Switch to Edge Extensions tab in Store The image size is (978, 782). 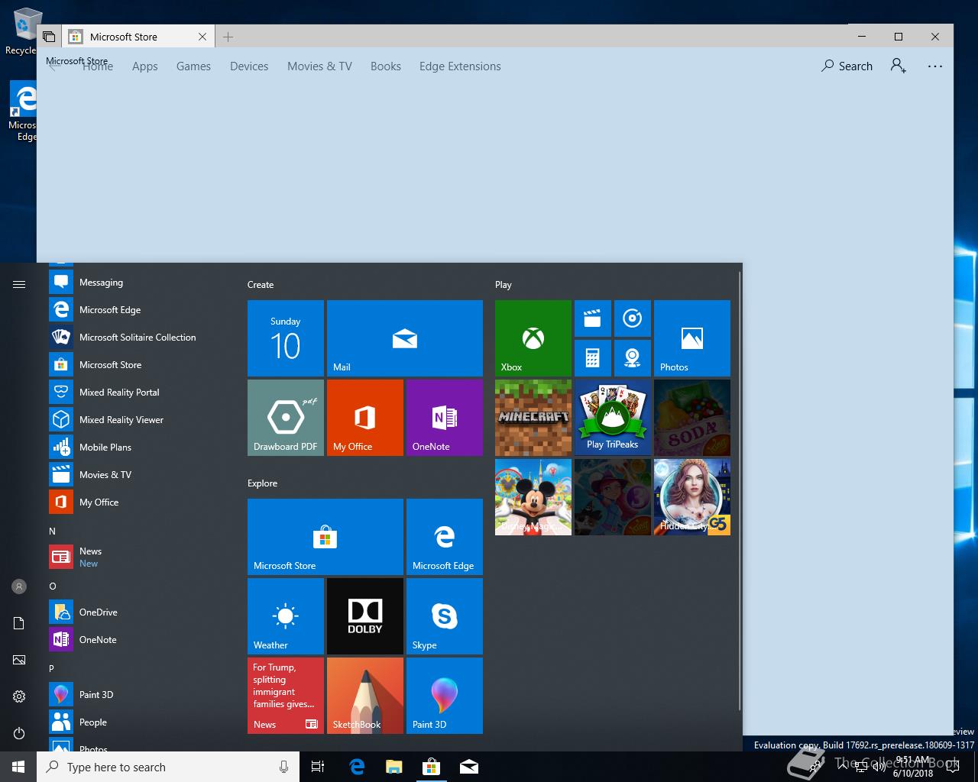(460, 66)
